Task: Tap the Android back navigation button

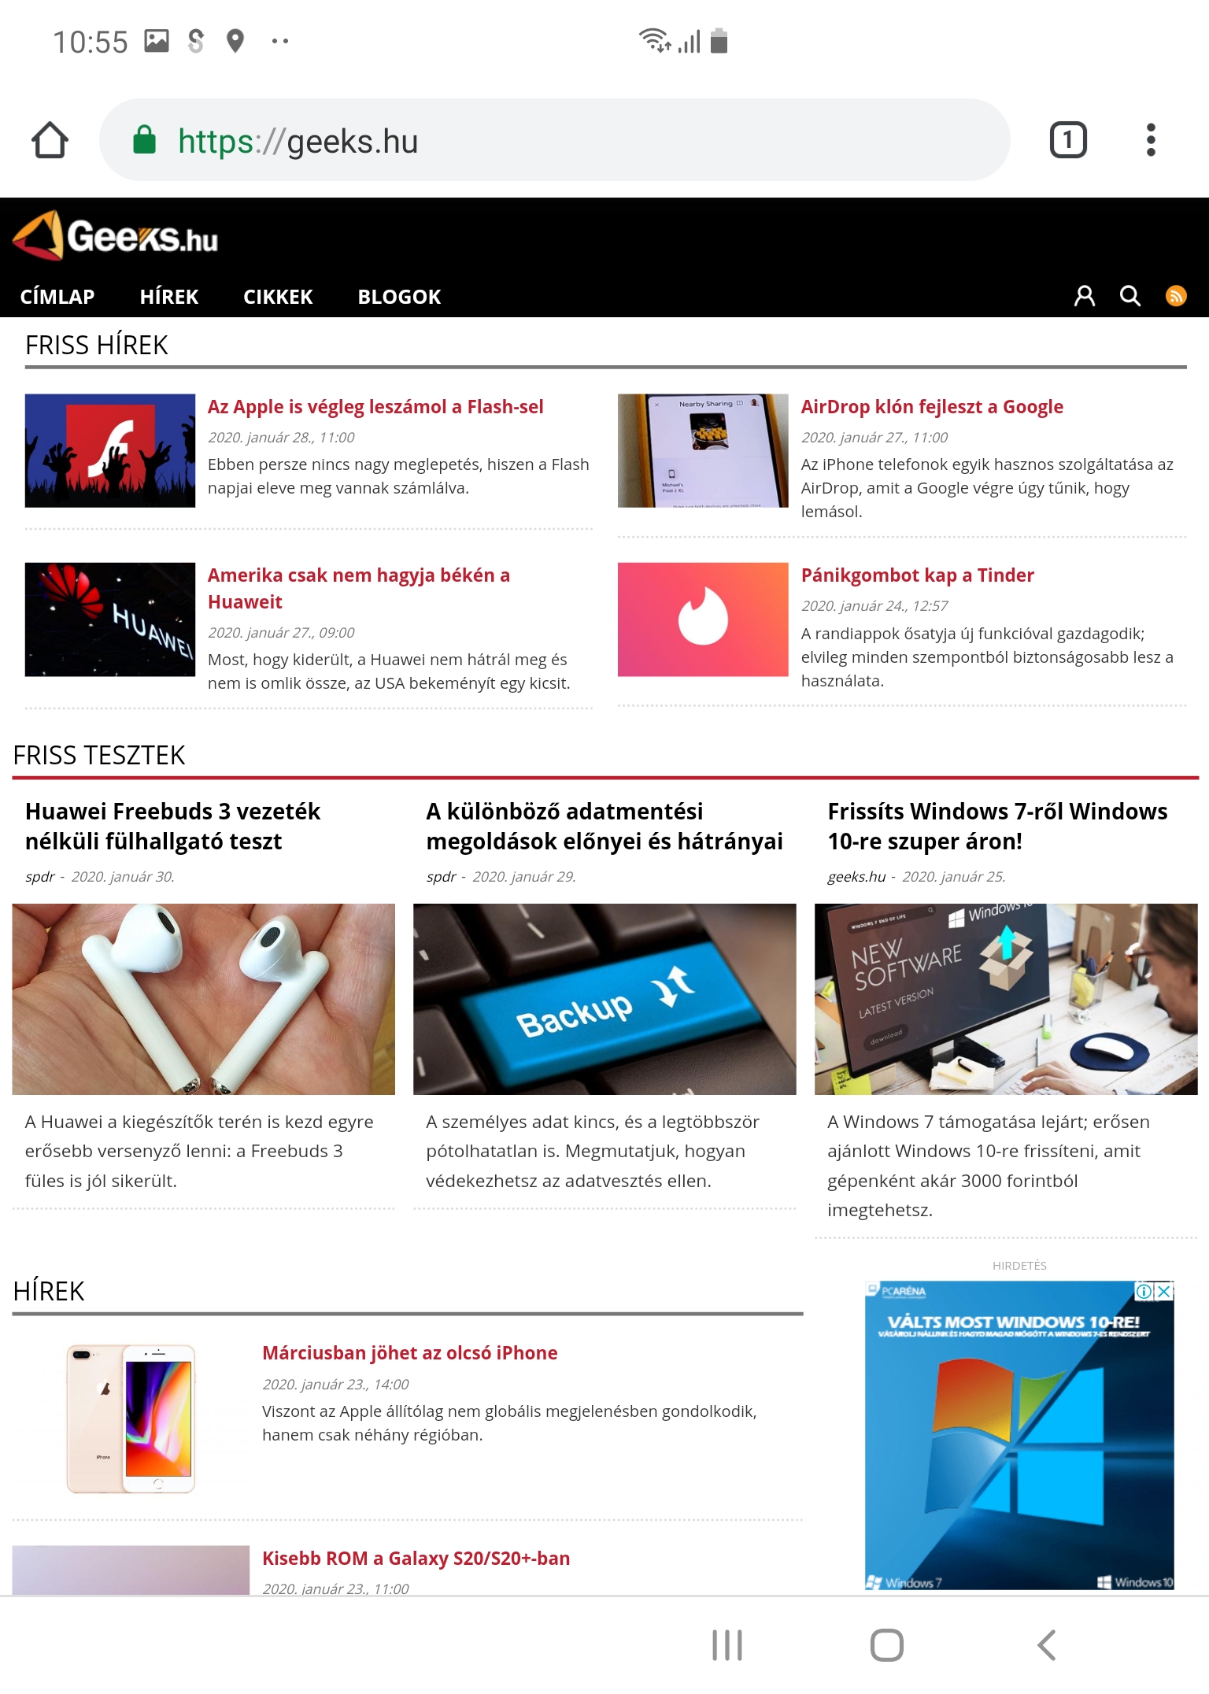Action: click(x=1047, y=1645)
